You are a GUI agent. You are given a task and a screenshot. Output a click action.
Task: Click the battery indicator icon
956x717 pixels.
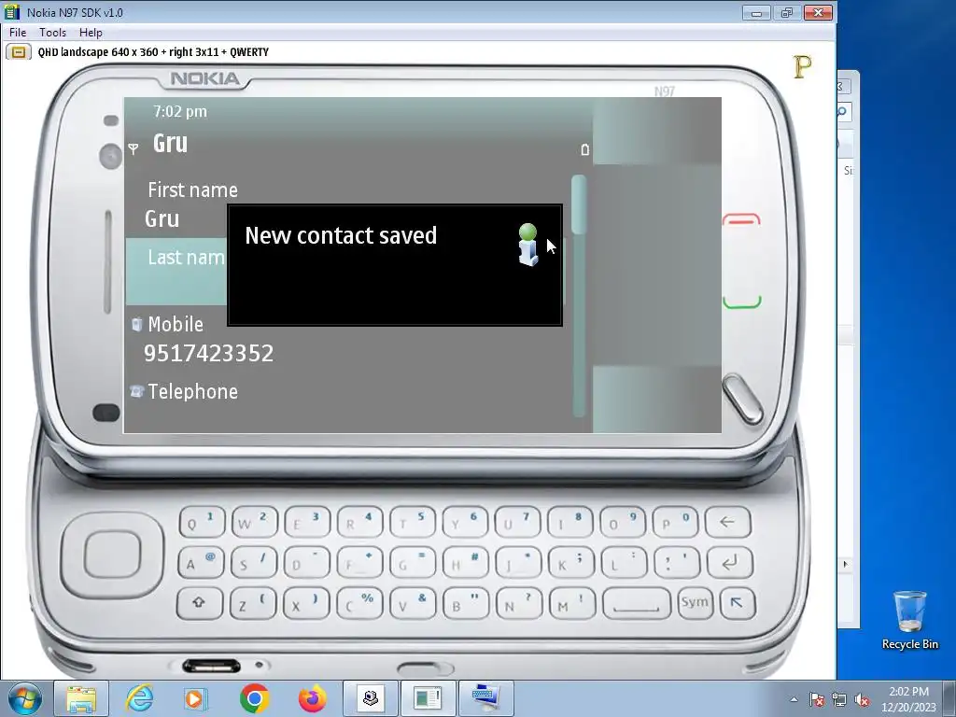584,149
